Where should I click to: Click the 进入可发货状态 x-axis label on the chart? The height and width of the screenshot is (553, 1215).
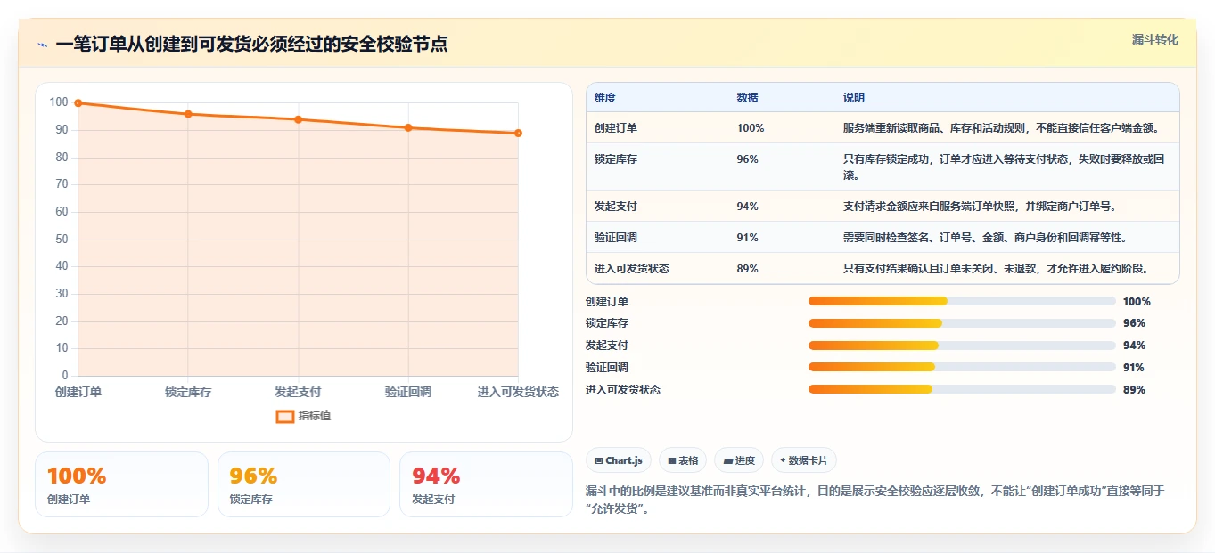tap(518, 392)
